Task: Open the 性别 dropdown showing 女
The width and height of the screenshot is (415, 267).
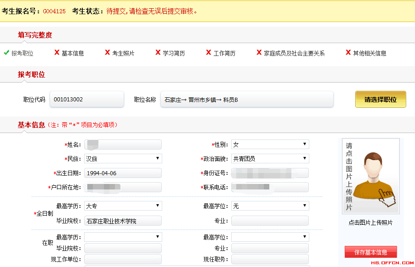Action: point(269,144)
